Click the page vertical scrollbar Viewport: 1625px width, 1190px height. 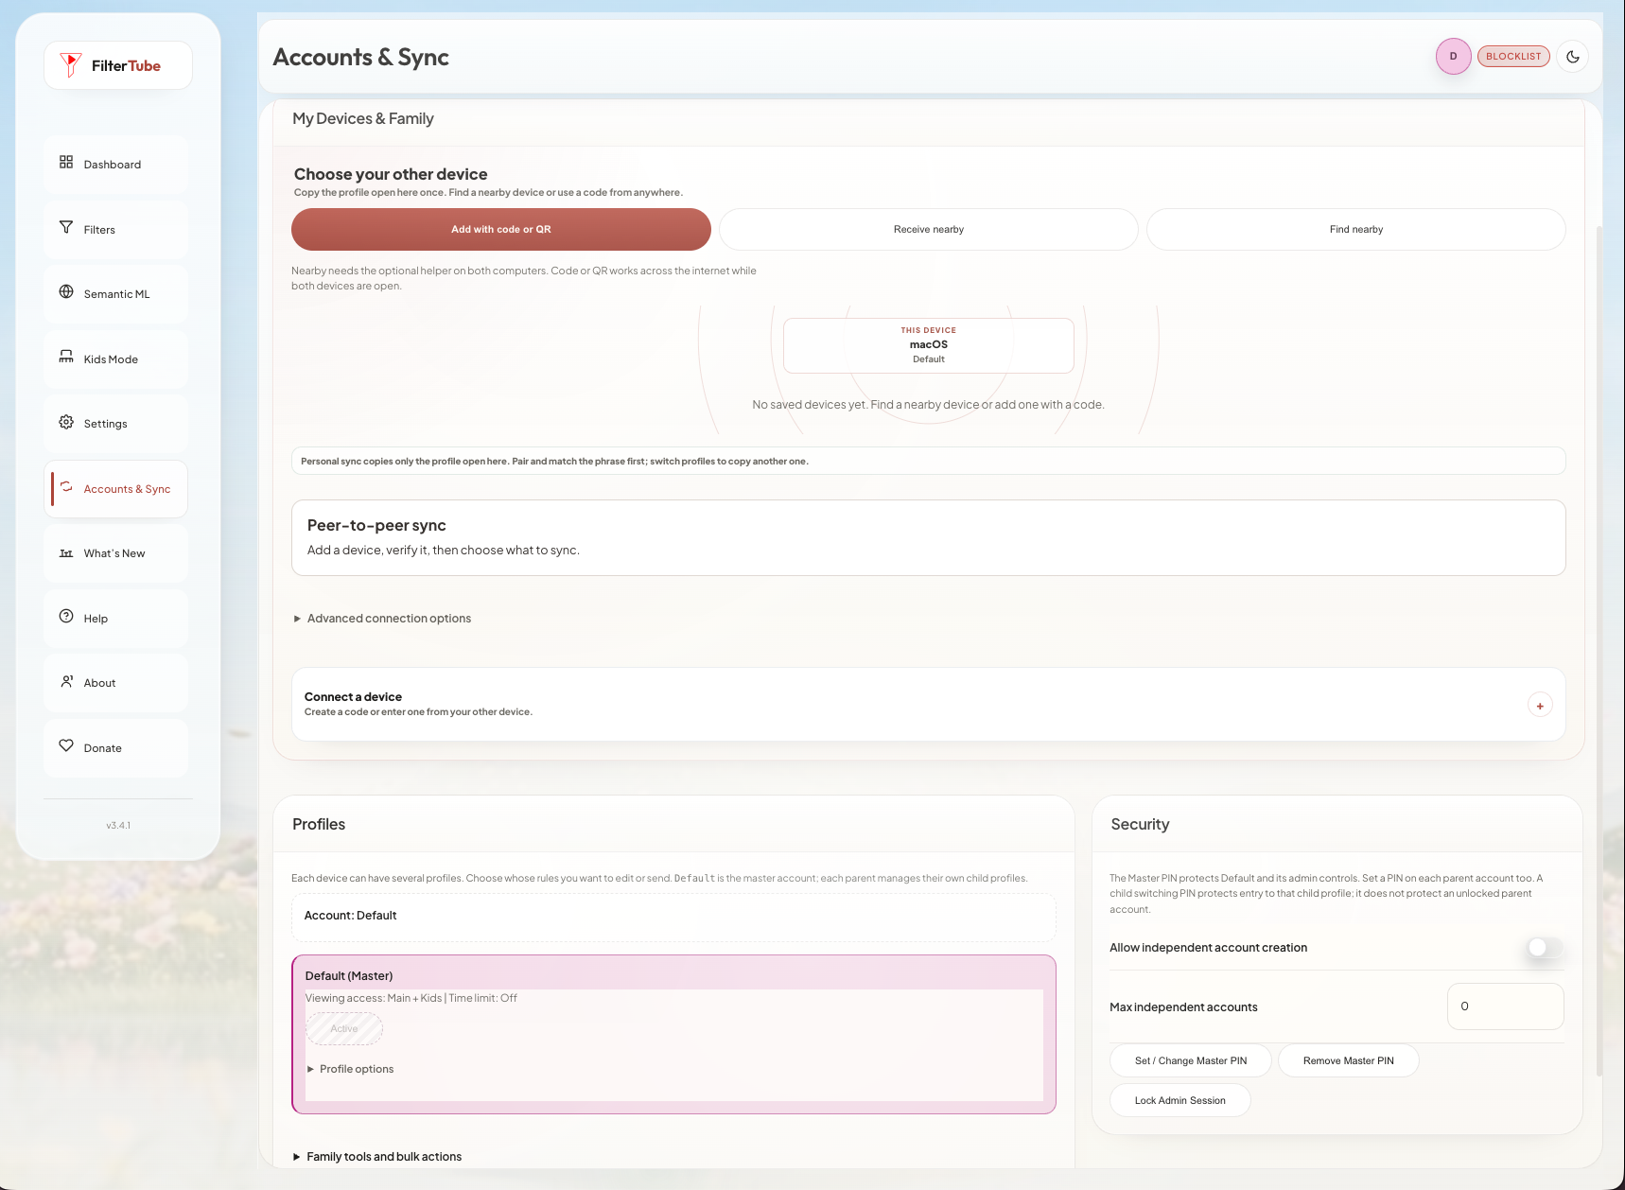point(1599,651)
